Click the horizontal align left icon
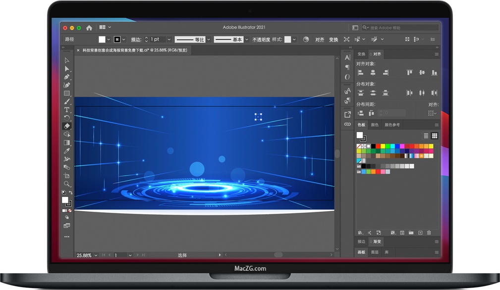 (361, 73)
